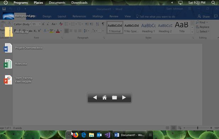
Task: Switch to Word's Mailings tab
Action: [98, 16]
